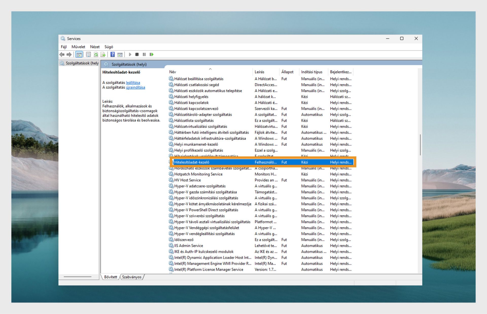Click the Restart Service toolbar icon

coord(151,54)
